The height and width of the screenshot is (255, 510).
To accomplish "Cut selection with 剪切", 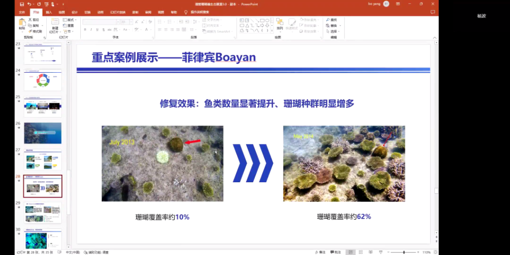I will coord(33,20).
